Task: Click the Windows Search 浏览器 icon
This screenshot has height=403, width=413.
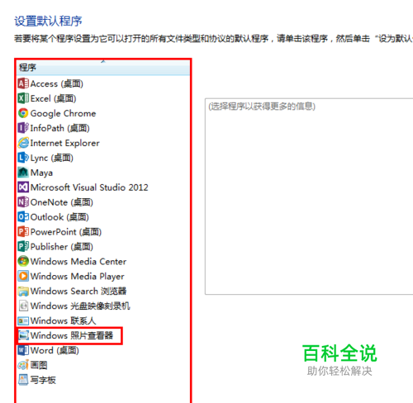Action: pyautogui.click(x=23, y=291)
